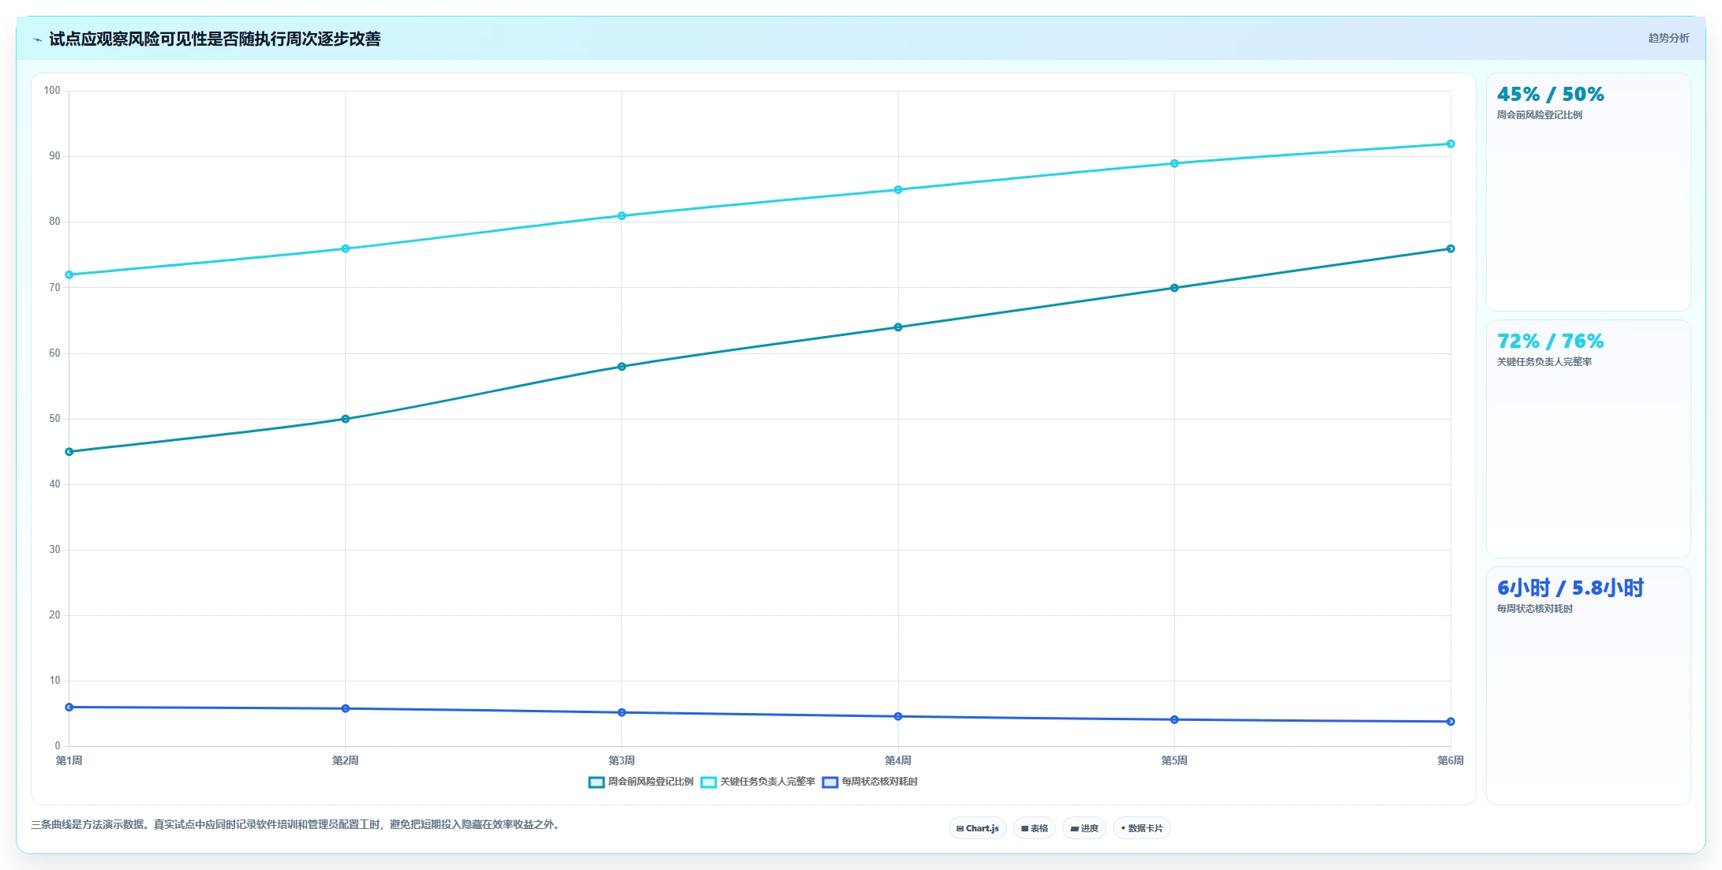Screen dimensions: 1722x870
Task: Select the 第2周 point on 周会前风险登记比例 line
Action: click(346, 419)
